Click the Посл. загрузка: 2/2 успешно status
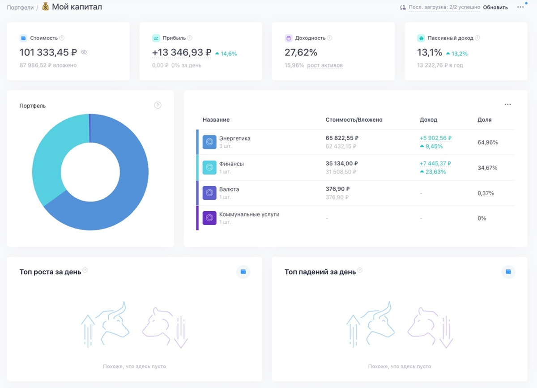This screenshot has height=388, width=537. point(444,7)
